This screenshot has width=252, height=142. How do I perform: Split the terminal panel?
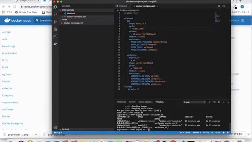214,102
